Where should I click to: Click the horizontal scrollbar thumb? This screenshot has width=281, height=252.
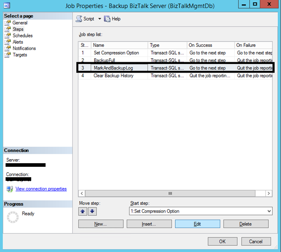pyautogui.click(x=170, y=193)
